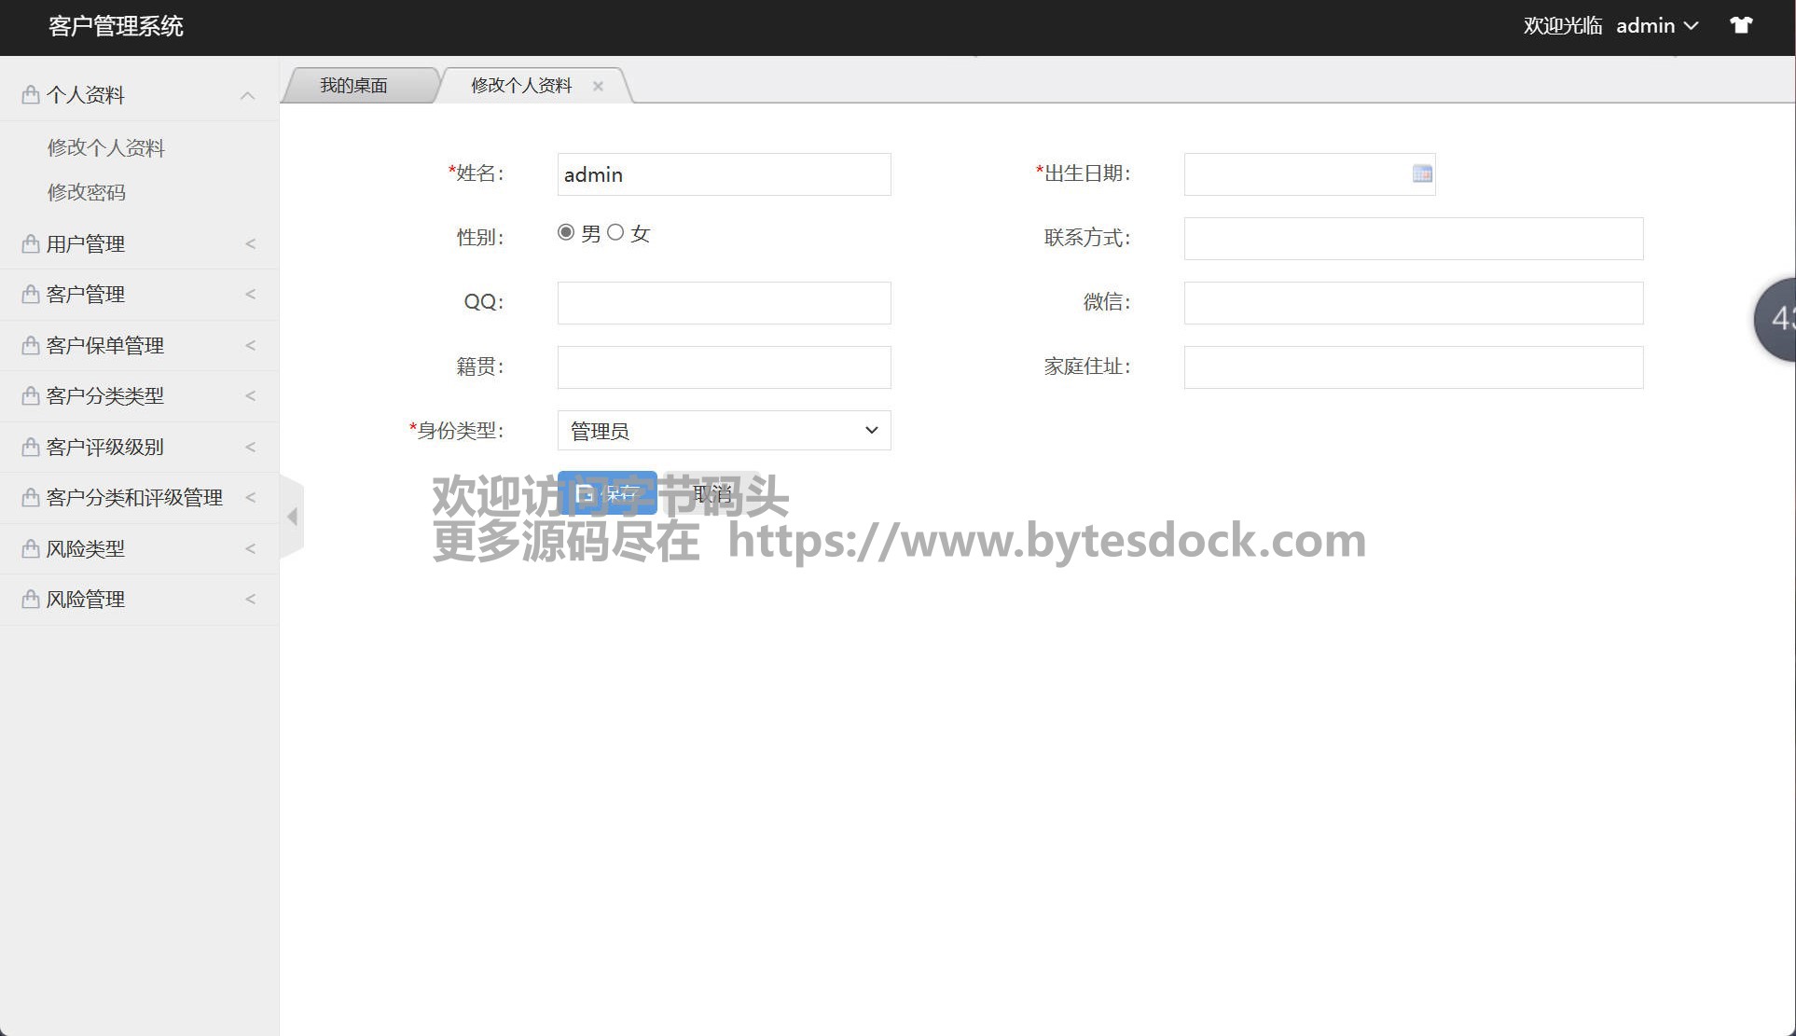This screenshot has height=1036, width=1796.
Task: Open the calendar date picker icon
Action: tap(1421, 173)
